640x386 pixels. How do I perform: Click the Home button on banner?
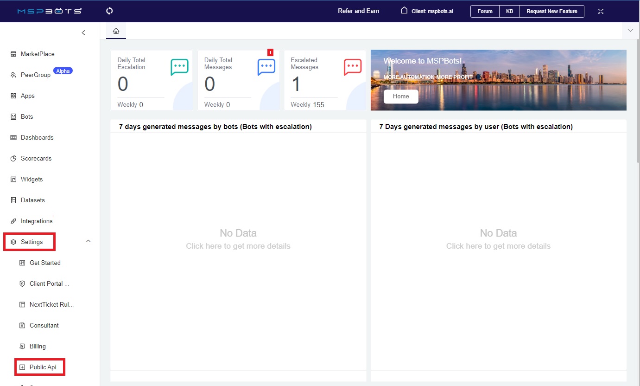coord(401,96)
